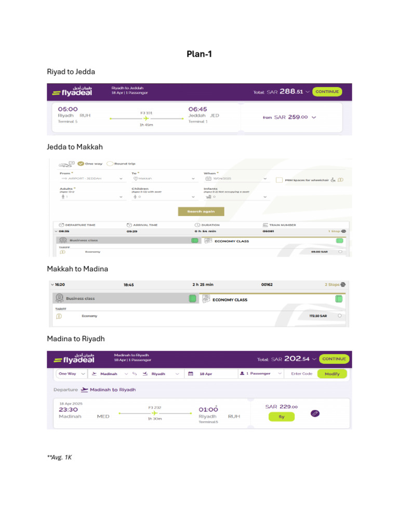Image resolution: width=399 pixels, height=532 pixels.
Task: Click the 2 Stops info icon
Action: pos(343,284)
